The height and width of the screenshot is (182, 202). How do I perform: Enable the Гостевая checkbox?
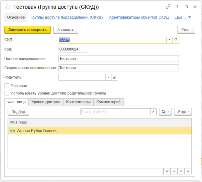[x=7, y=86]
